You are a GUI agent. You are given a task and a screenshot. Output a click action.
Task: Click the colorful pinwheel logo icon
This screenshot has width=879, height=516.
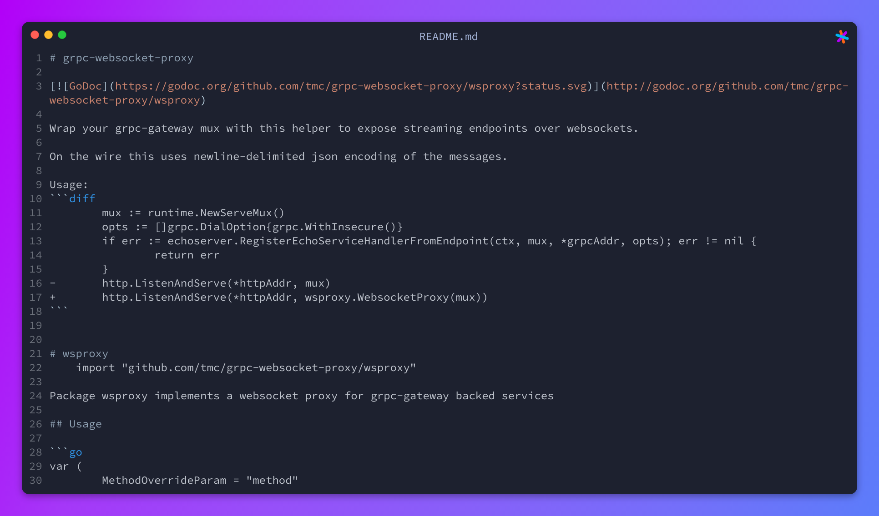[x=842, y=37]
